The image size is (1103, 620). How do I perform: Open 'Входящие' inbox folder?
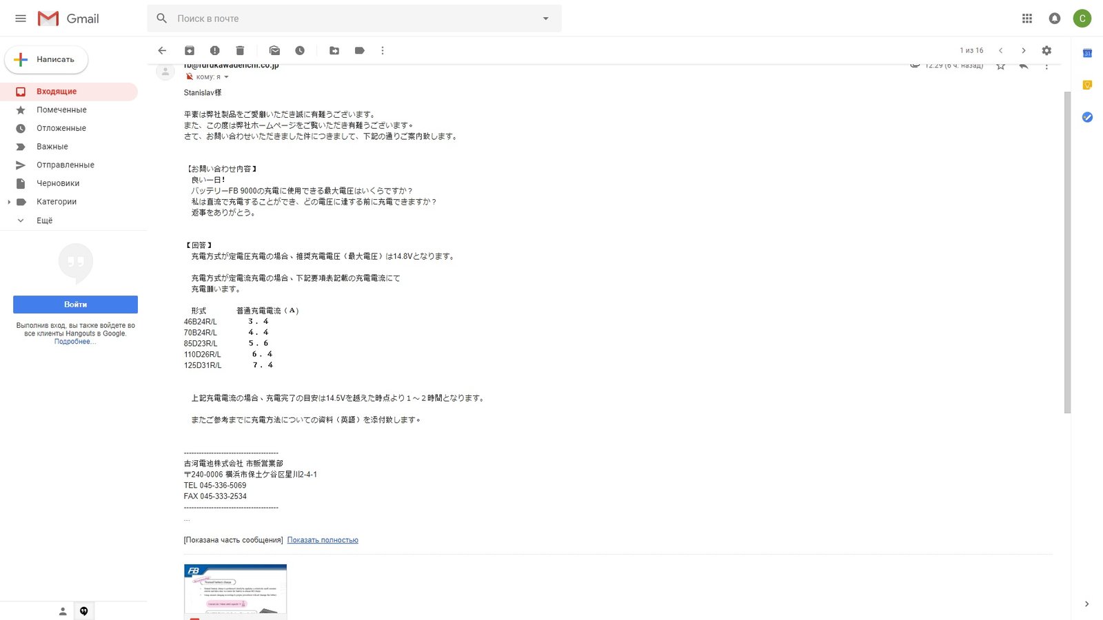coord(69,92)
